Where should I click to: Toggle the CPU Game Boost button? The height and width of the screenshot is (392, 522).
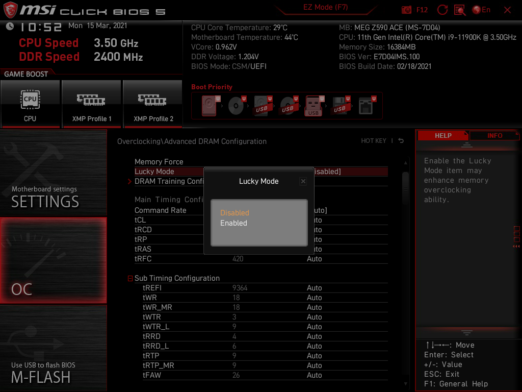(30, 104)
